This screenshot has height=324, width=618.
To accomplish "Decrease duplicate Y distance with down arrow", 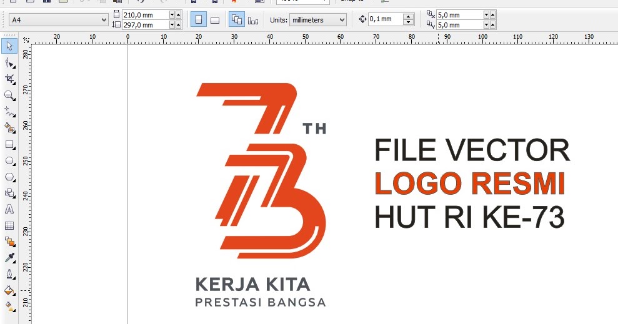I will tap(486, 25).
